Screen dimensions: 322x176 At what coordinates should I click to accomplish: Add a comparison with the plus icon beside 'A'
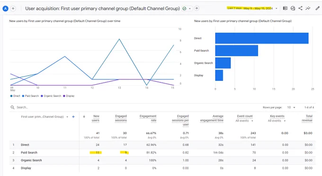click(x=13, y=9)
